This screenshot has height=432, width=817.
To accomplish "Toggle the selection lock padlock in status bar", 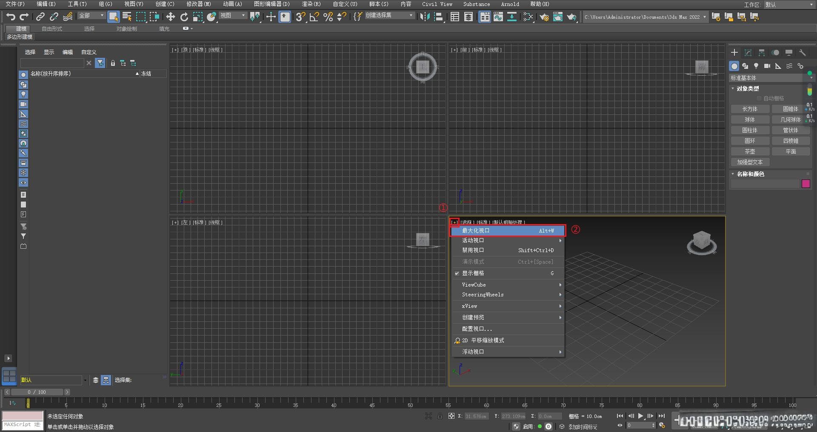I will click(x=440, y=416).
